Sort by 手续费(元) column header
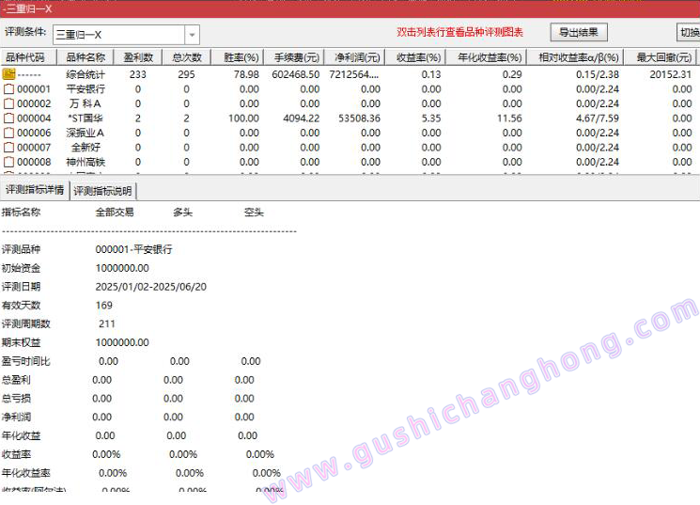The height and width of the screenshot is (505, 700). click(296, 57)
